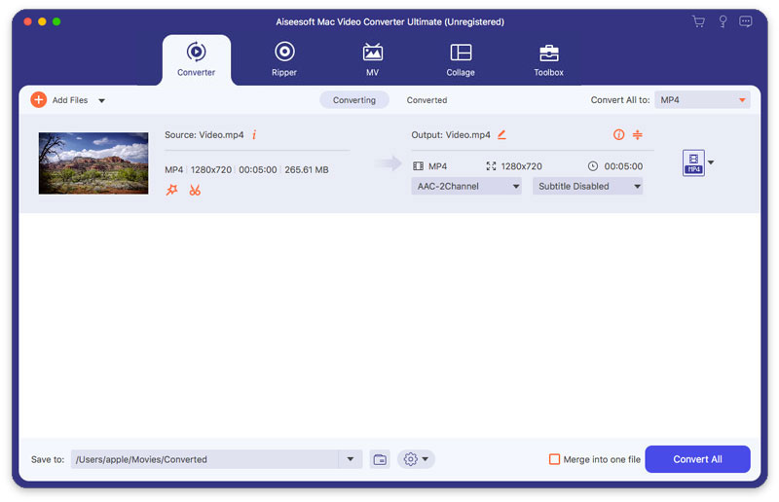Open the Subtitle Disabled dropdown
Viewport: 779px width, 502px height.
[x=588, y=186]
